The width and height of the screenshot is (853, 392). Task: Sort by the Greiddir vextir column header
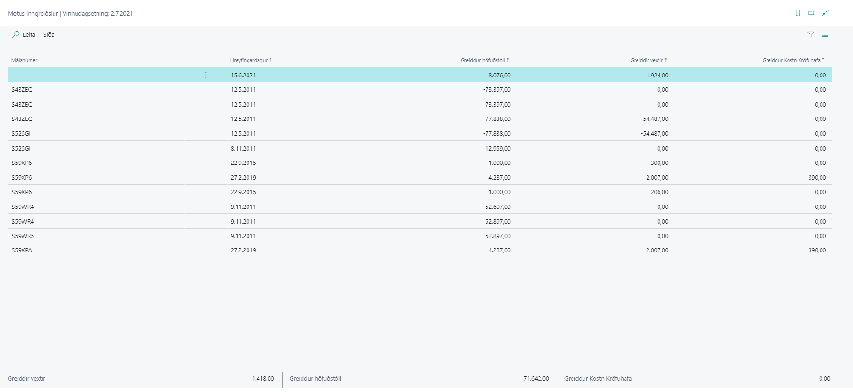click(x=646, y=60)
